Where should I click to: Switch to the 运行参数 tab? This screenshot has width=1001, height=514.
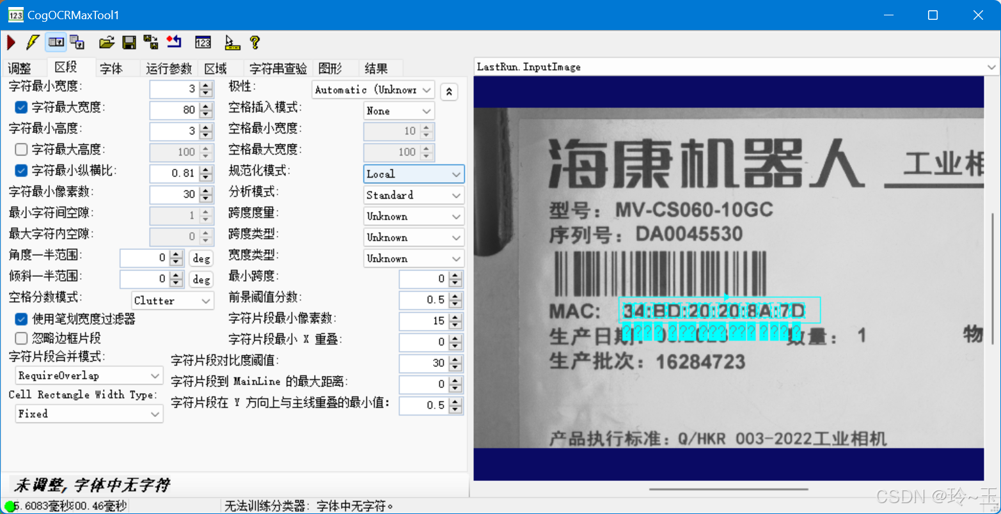[x=169, y=68]
